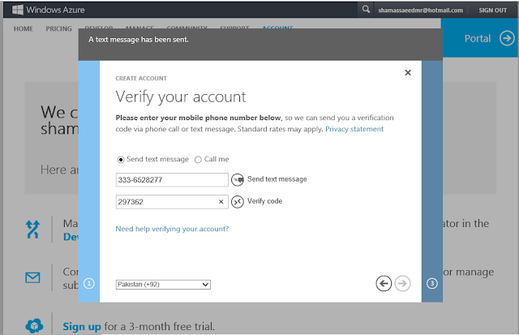The height and width of the screenshot is (335, 519).
Task: Jump to step 3 circle
Action: pyautogui.click(x=432, y=283)
